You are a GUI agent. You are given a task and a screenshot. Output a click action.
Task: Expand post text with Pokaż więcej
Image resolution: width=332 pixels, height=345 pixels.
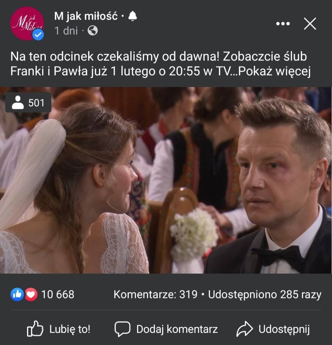(x=274, y=71)
